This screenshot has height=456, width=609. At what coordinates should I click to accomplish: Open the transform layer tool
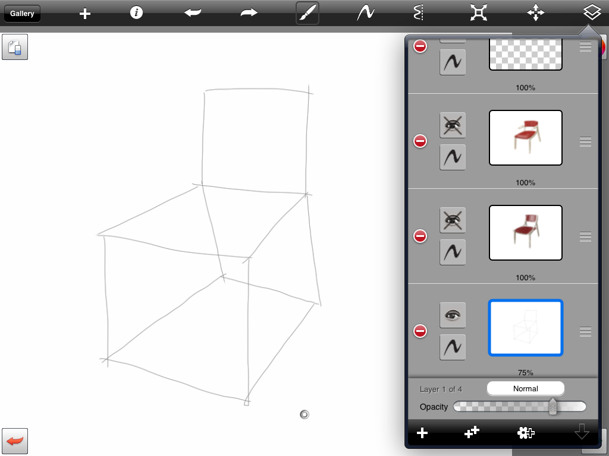(478, 13)
